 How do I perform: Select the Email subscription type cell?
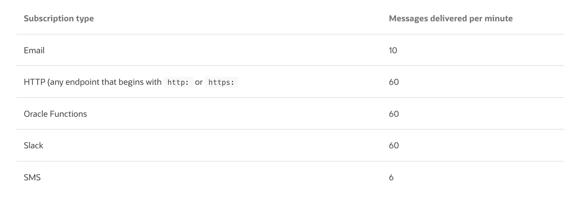click(34, 50)
